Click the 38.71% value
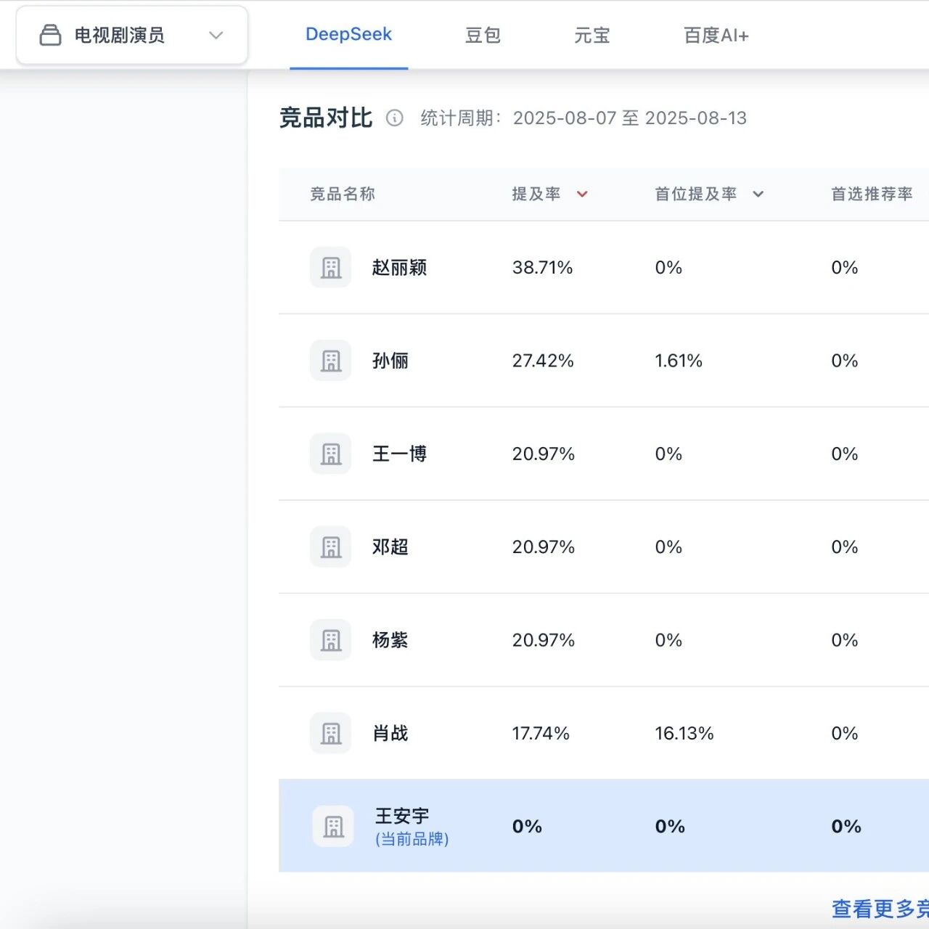 coord(542,268)
